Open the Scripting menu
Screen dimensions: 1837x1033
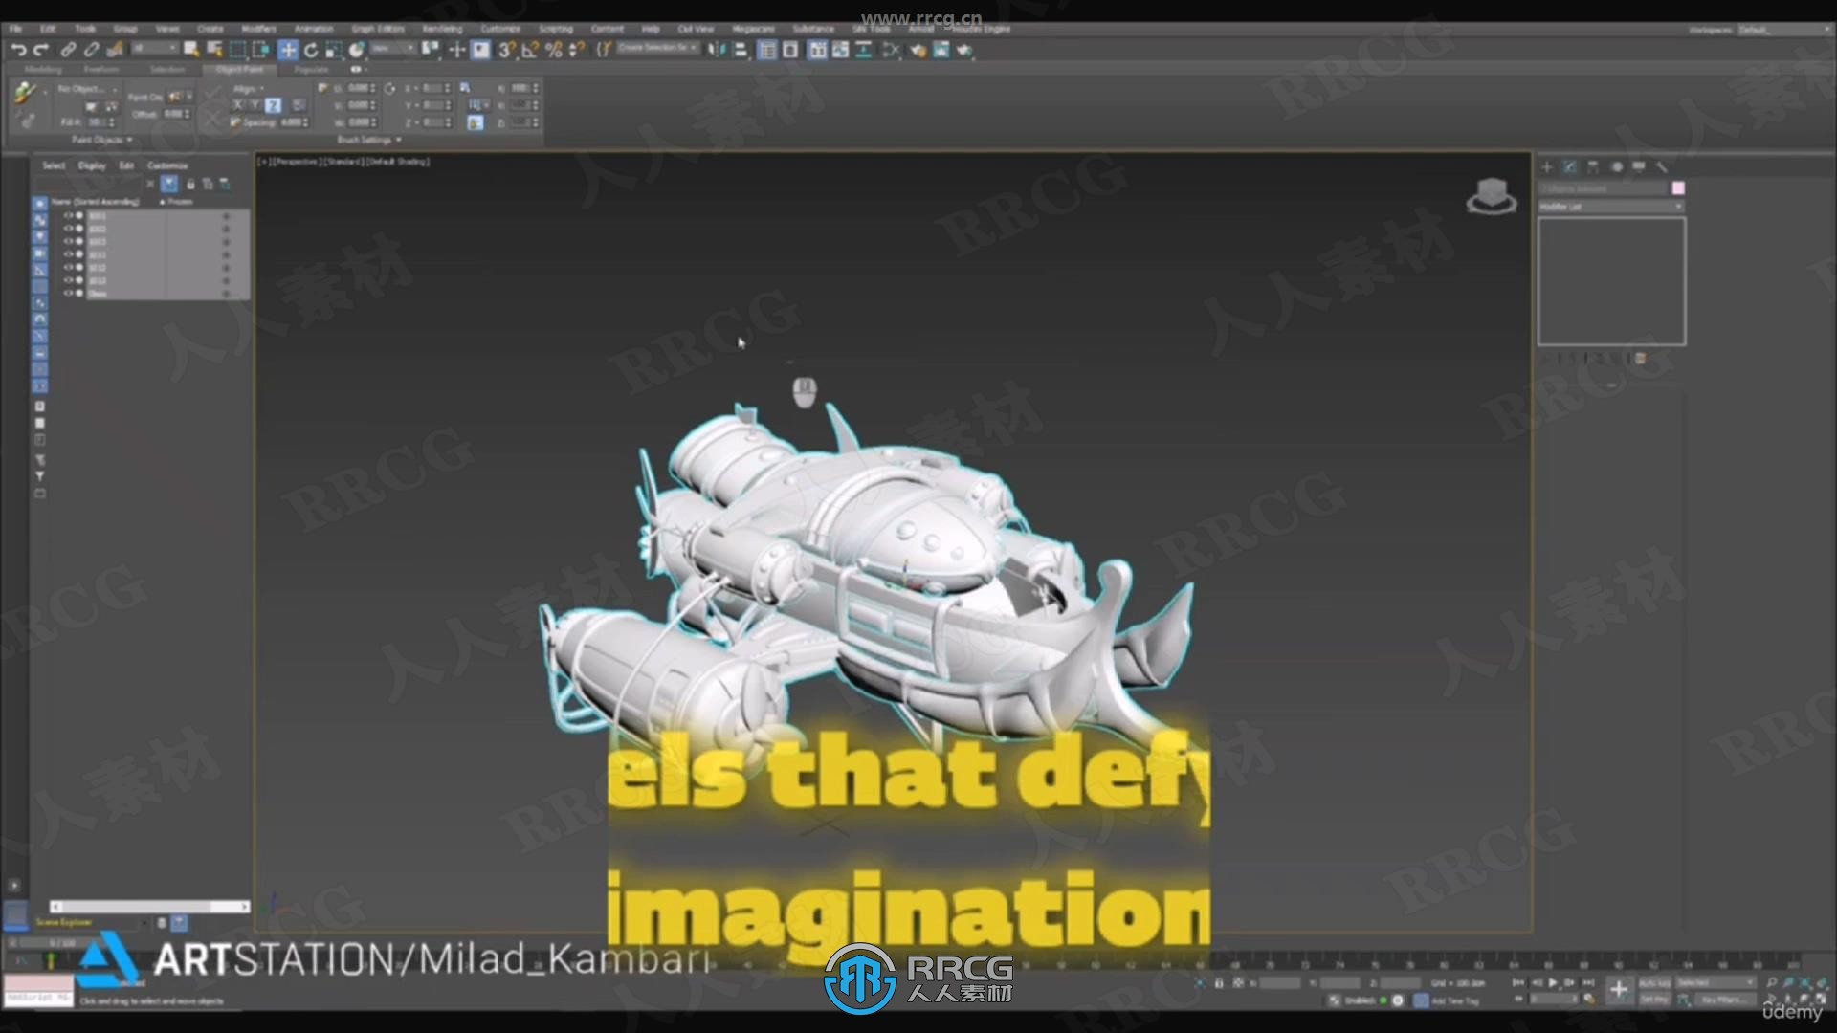pos(555,29)
